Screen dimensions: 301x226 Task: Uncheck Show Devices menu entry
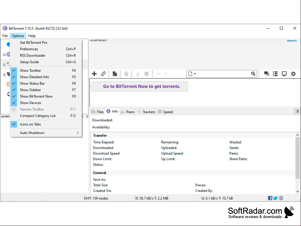[46, 103]
